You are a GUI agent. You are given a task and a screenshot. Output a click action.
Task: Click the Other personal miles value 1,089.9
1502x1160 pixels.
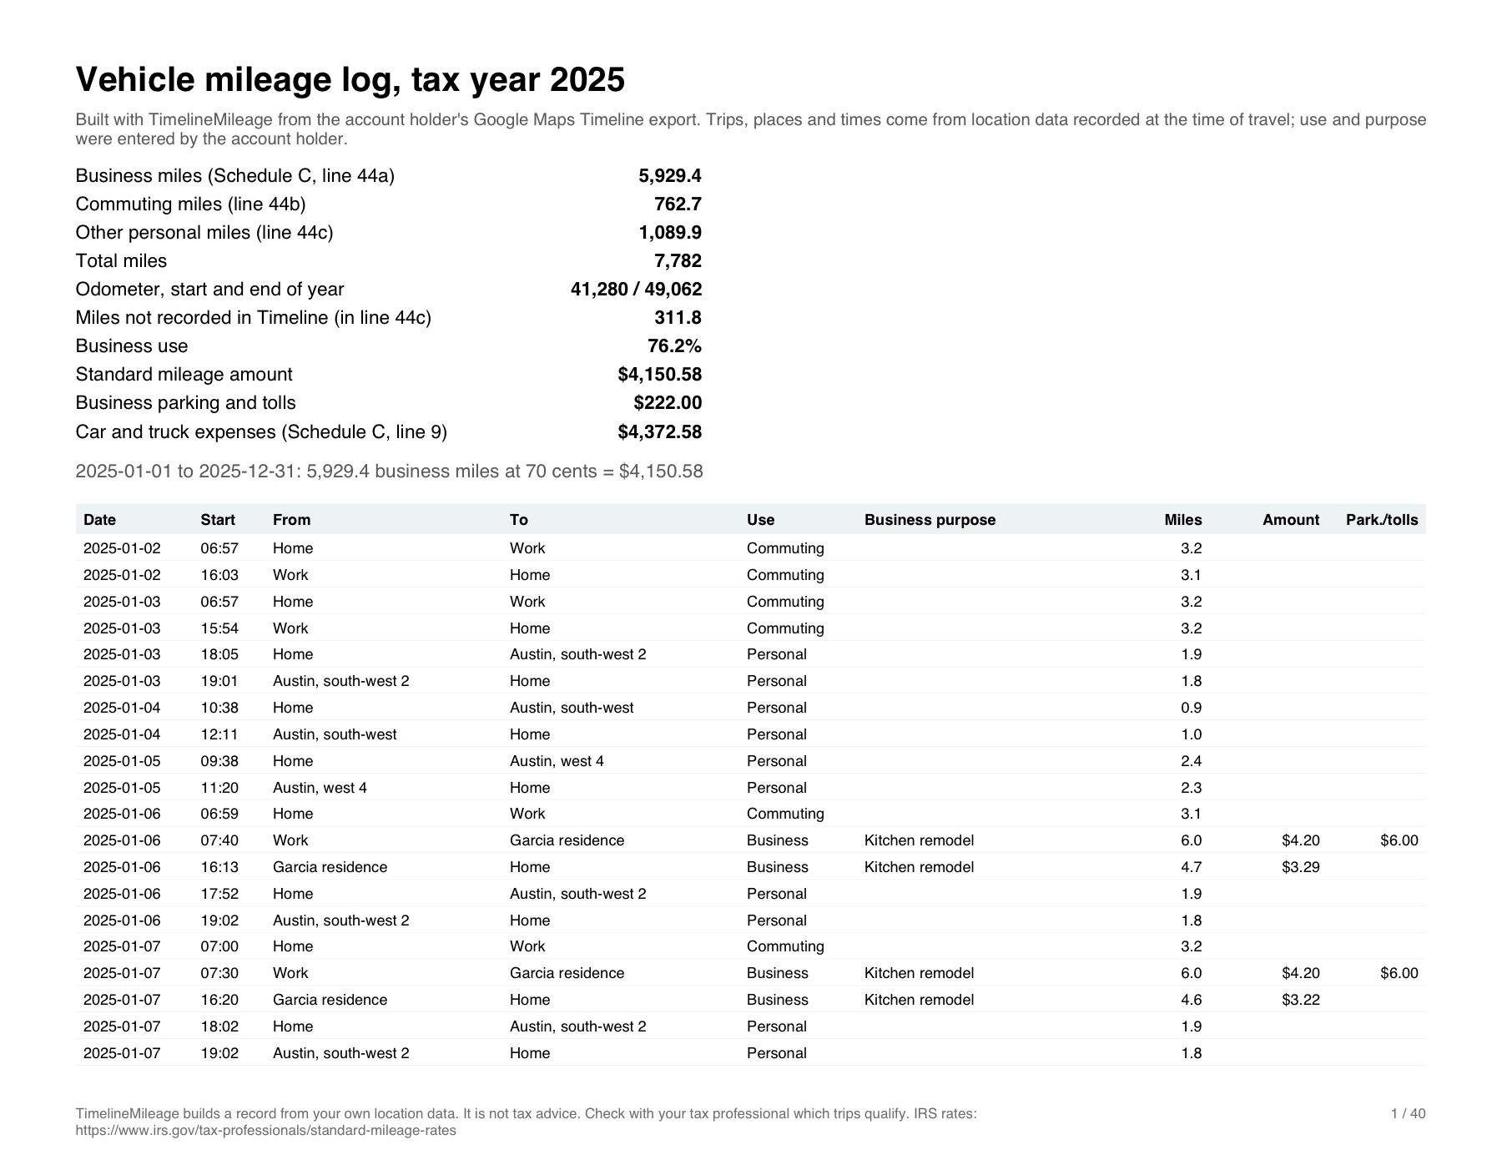[670, 232]
